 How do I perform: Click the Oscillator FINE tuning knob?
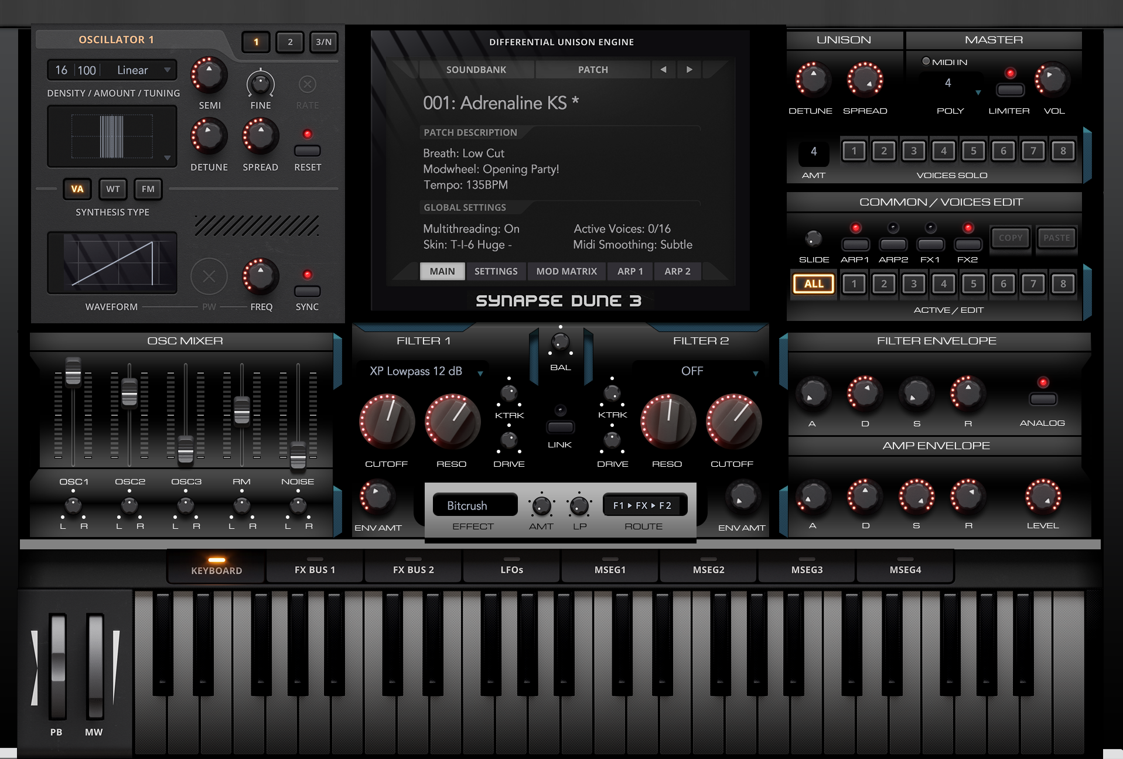tap(260, 83)
